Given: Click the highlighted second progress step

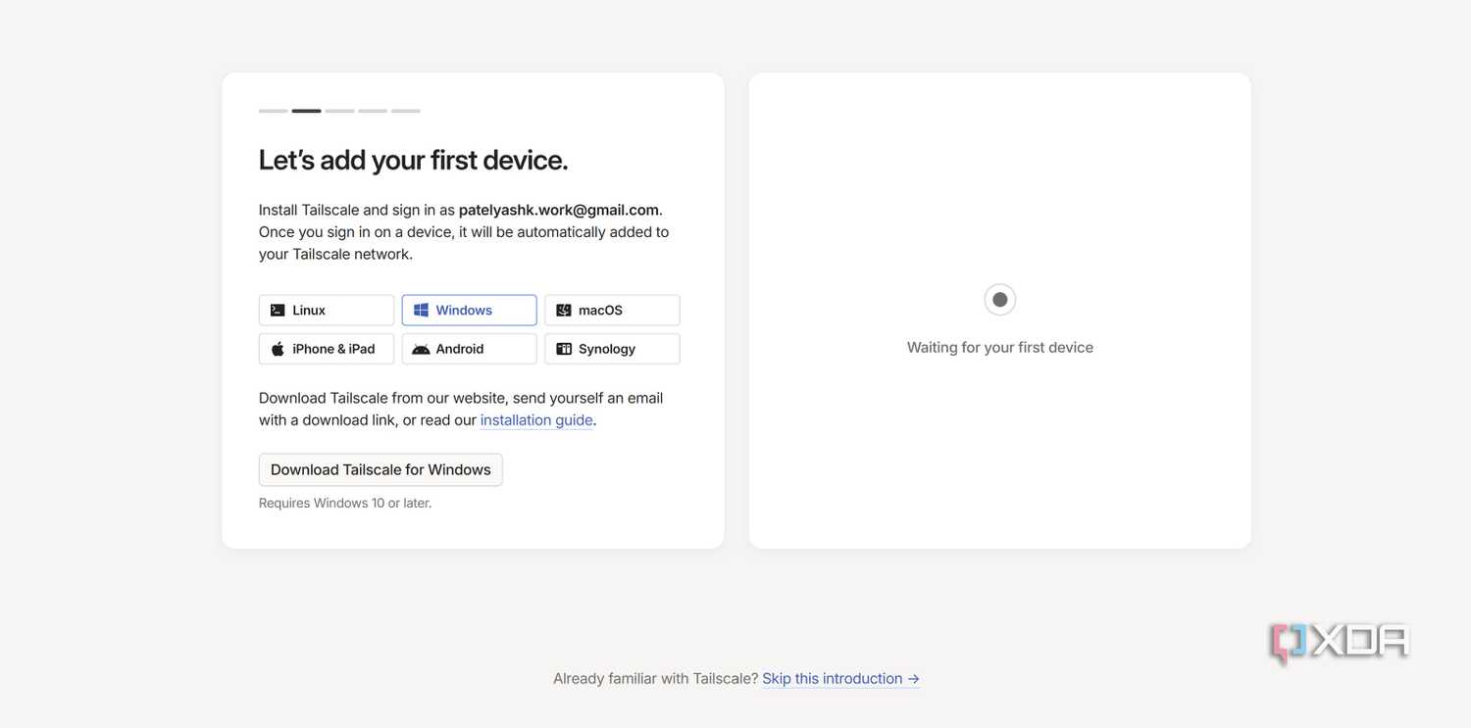Looking at the screenshot, I should click(x=306, y=111).
